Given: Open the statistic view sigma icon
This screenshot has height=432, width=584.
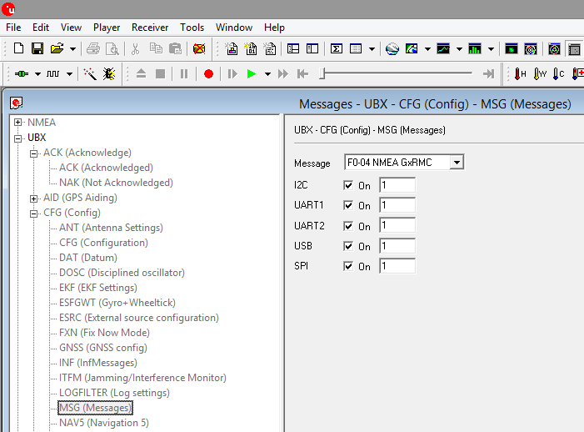Looking at the screenshot, I should (x=337, y=49).
